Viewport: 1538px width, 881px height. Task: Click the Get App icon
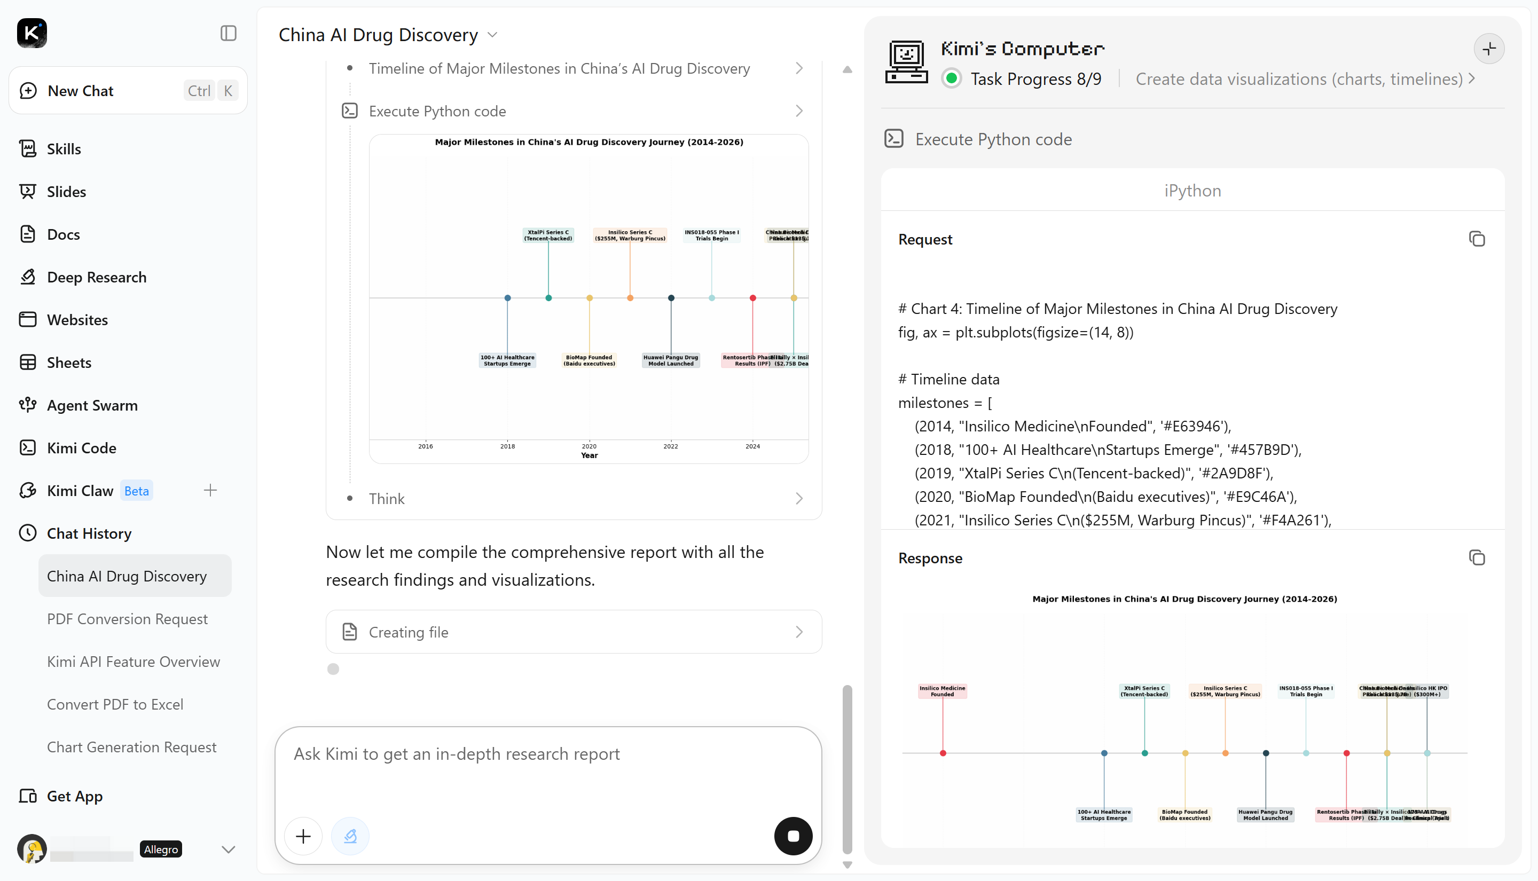click(28, 796)
